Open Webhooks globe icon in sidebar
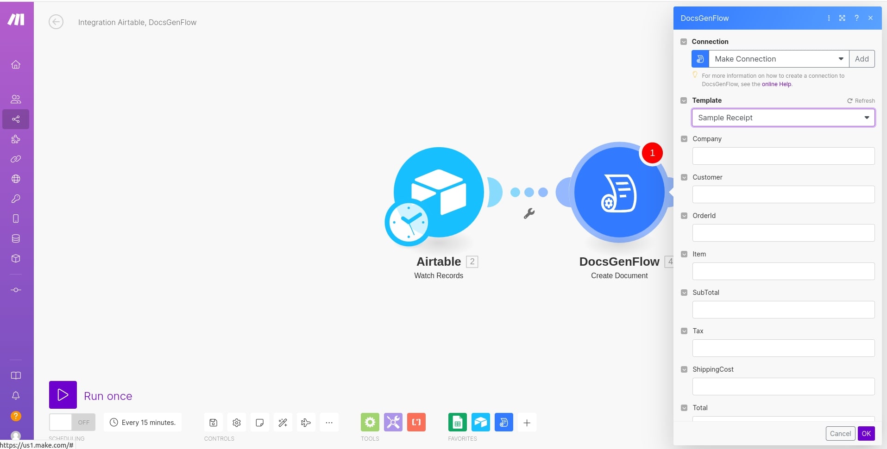887x449 pixels. tap(16, 179)
